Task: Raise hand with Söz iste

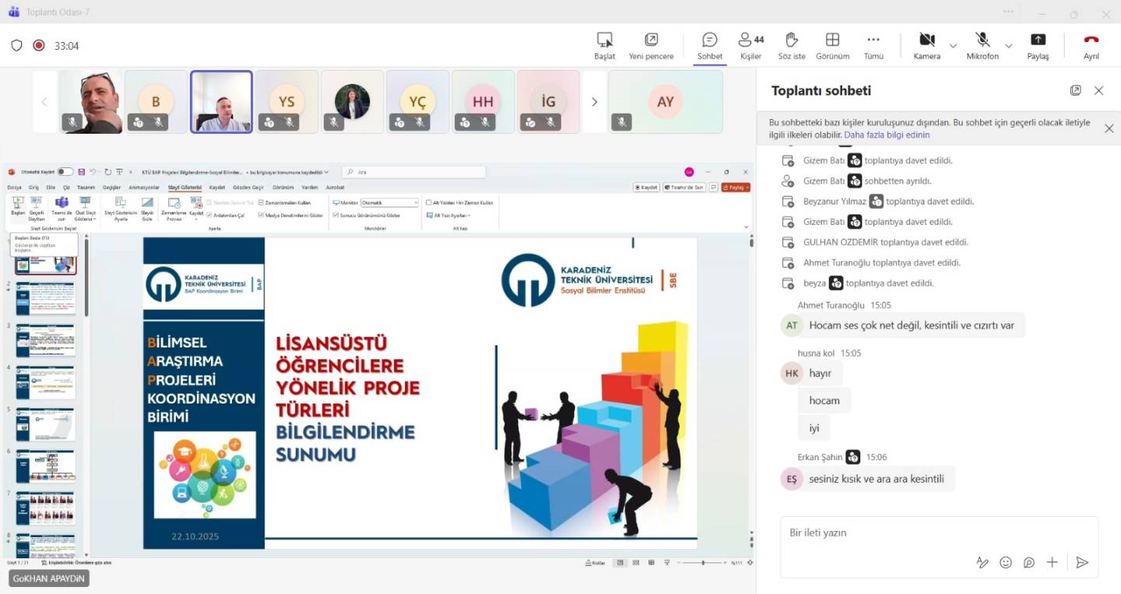Action: [x=791, y=45]
